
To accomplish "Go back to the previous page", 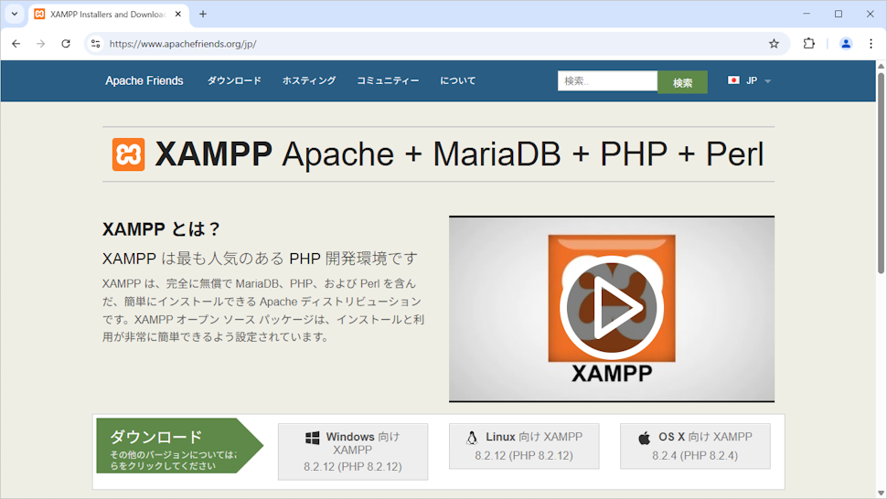I will pos(16,44).
